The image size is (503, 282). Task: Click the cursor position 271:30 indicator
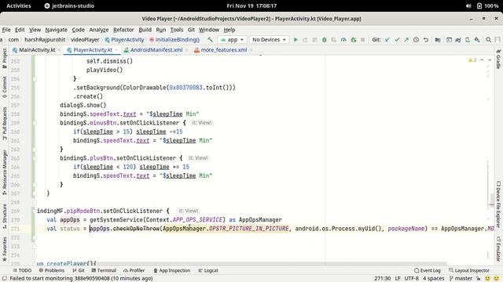(x=383, y=279)
